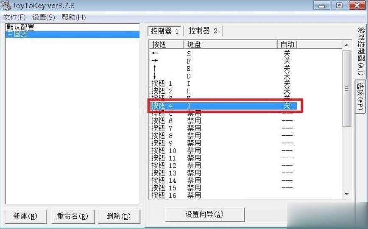The width and height of the screenshot is (368, 229).
Task: Select the 按钮 2 row
Action: 223,91
